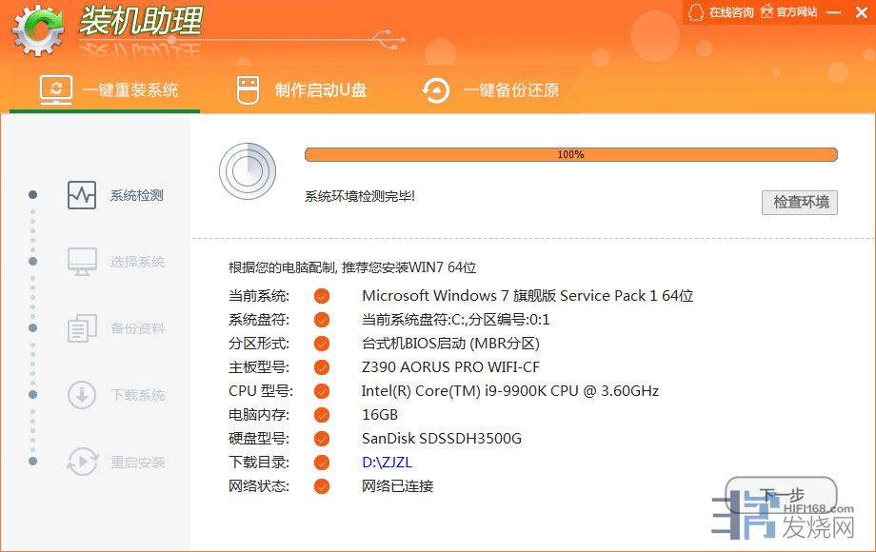Open the 一键重装系统 tab
This screenshot has width=876, height=552.
(x=108, y=90)
